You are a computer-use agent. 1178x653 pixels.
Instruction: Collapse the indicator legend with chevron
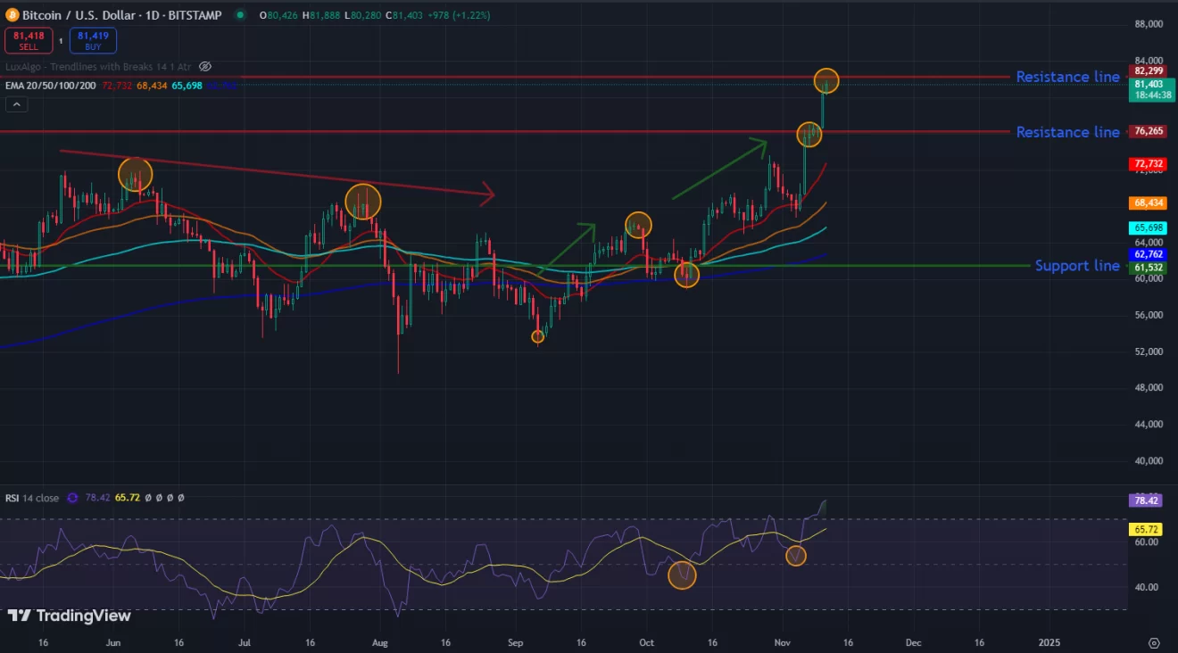[x=17, y=104]
